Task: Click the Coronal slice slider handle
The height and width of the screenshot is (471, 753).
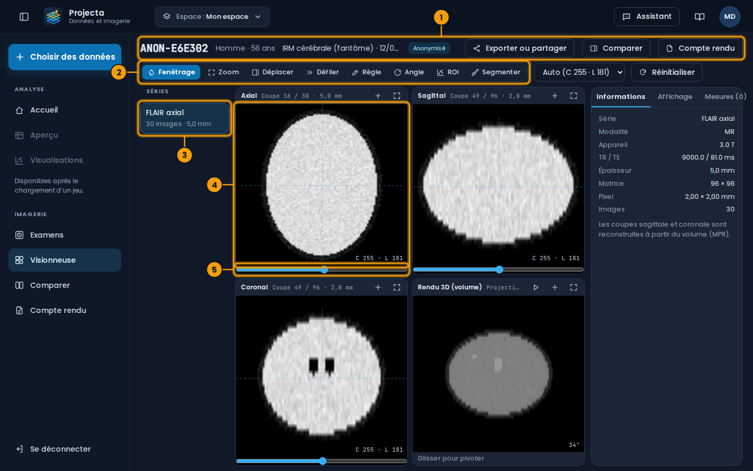Action: tap(323, 461)
